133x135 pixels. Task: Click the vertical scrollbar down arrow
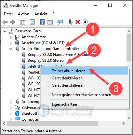pyautogui.click(x=129, y=118)
